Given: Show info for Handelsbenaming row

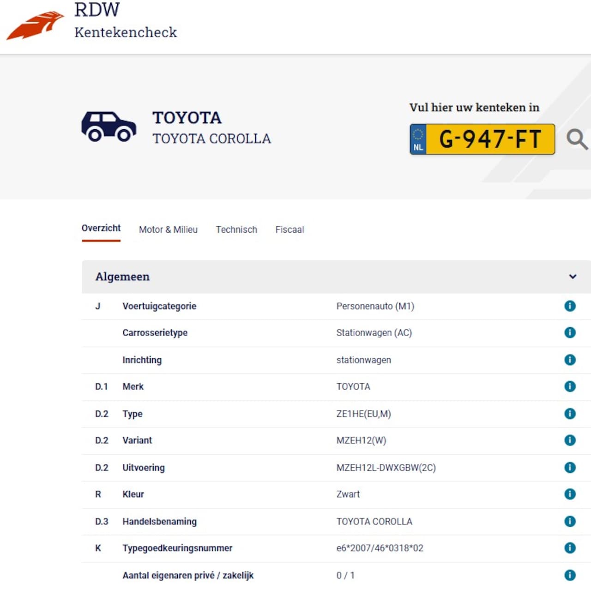Looking at the screenshot, I should (570, 521).
